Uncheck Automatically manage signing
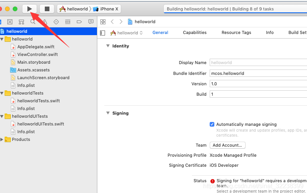This screenshot has width=307, height=193. tap(212, 124)
